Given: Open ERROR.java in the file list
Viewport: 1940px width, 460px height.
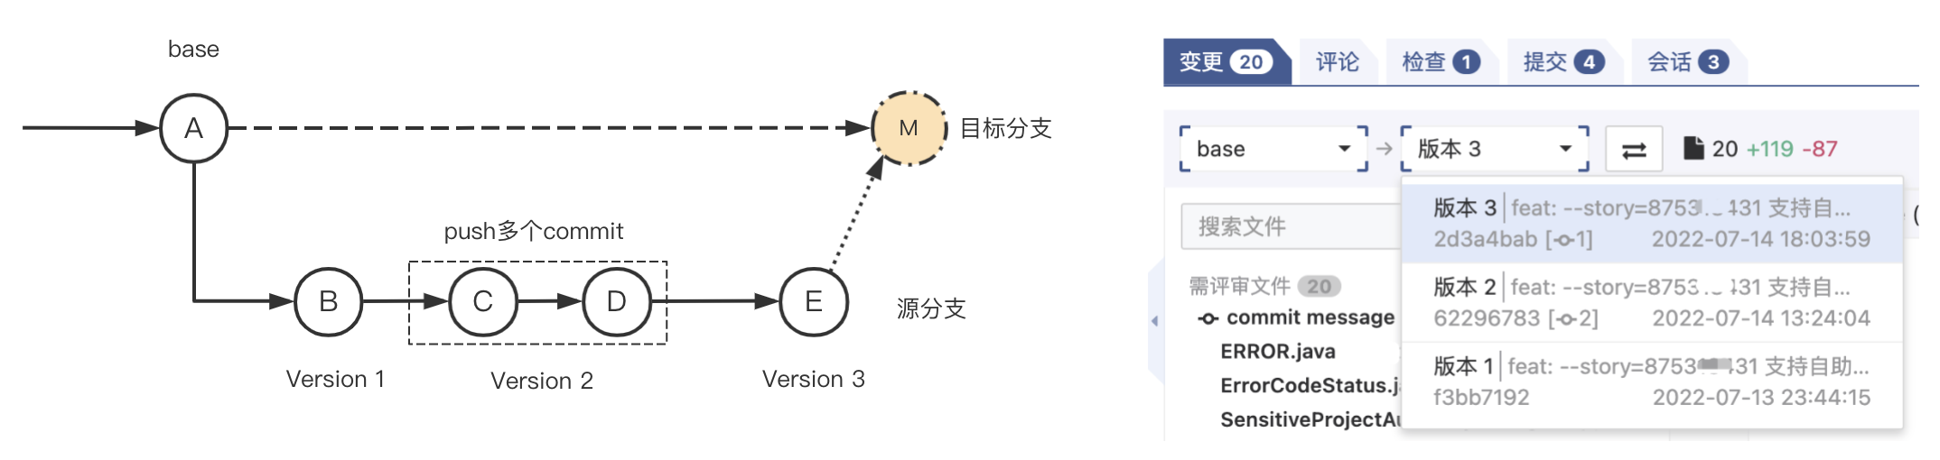Looking at the screenshot, I should pyautogui.click(x=1277, y=352).
